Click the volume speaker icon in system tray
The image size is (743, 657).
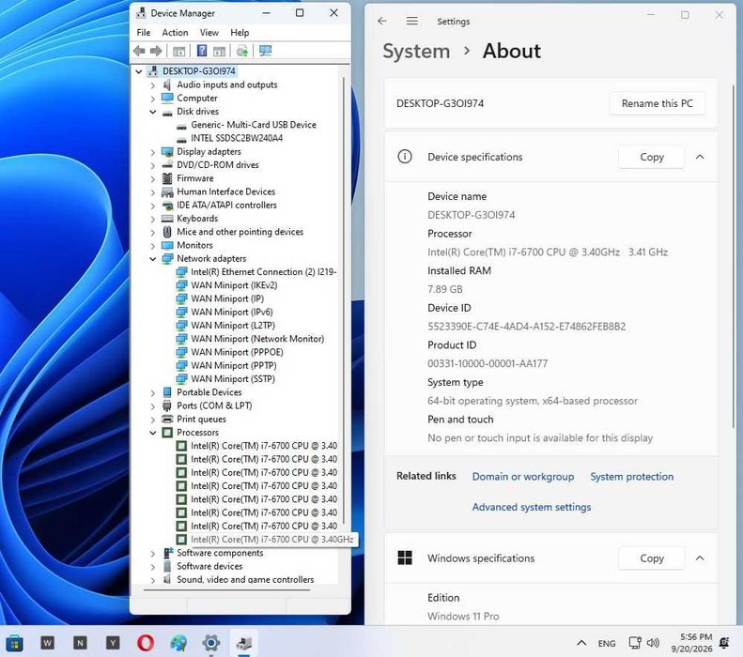[653, 642]
